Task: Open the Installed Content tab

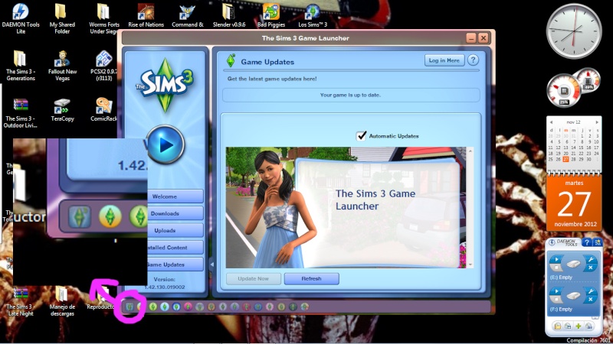Action: pyautogui.click(x=175, y=247)
